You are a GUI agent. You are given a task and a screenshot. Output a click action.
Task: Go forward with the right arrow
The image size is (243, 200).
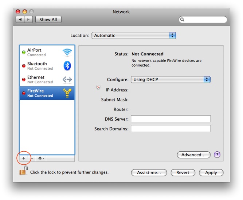[28, 19]
